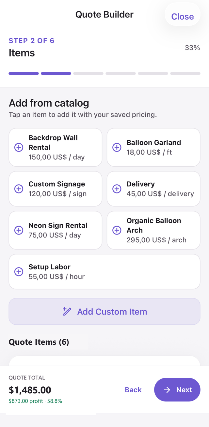Image resolution: width=209 pixels, height=427 pixels.
Task: Select the first progress bar segment
Action: (x=24, y=73)
